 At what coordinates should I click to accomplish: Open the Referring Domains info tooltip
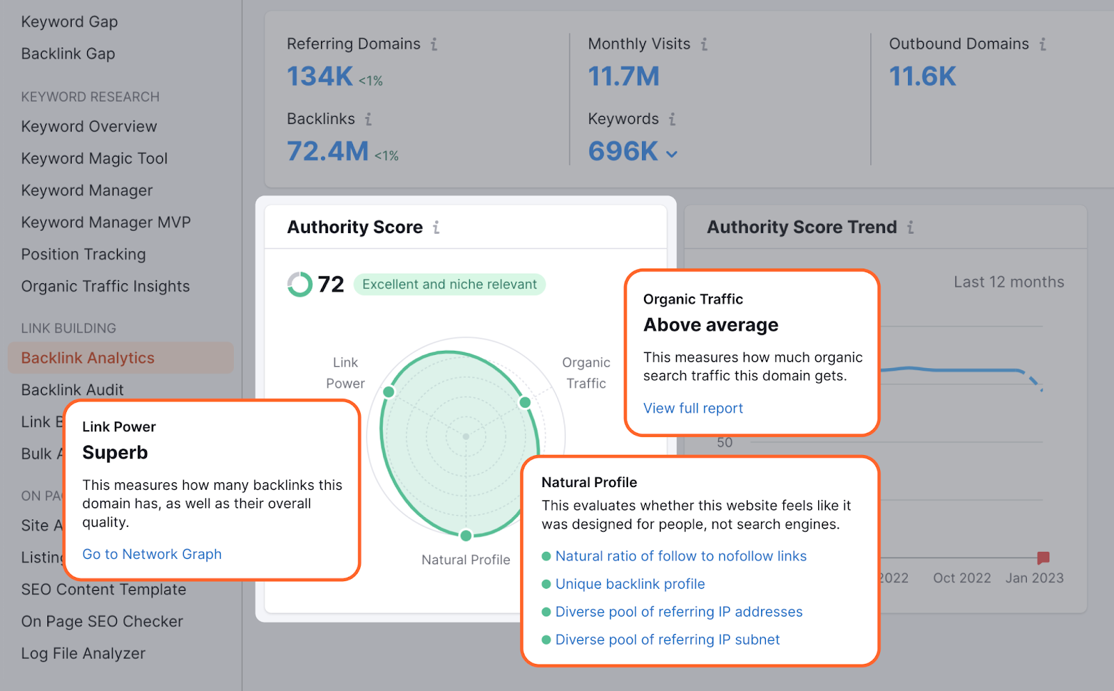(x=435, y=43)
